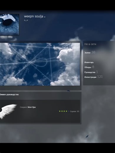Click the favorite guide section header
Screen dimensions: 115x153
click(x=9, y=94)
